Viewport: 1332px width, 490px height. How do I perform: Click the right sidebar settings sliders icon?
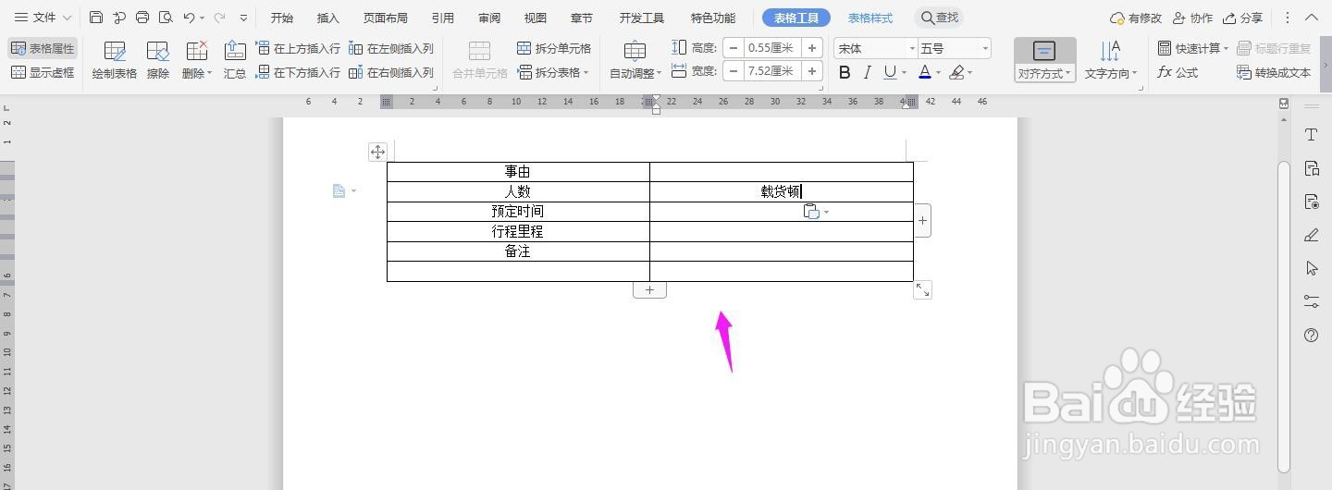[1311, 301]
